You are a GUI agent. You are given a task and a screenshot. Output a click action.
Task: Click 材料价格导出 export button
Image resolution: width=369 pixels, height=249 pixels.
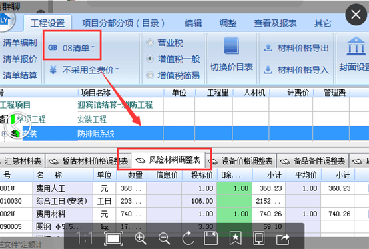(x=296, y=48)
